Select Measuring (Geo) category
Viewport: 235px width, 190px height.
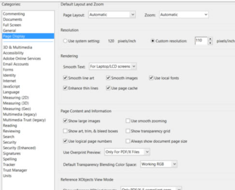[x=17, y=109]
